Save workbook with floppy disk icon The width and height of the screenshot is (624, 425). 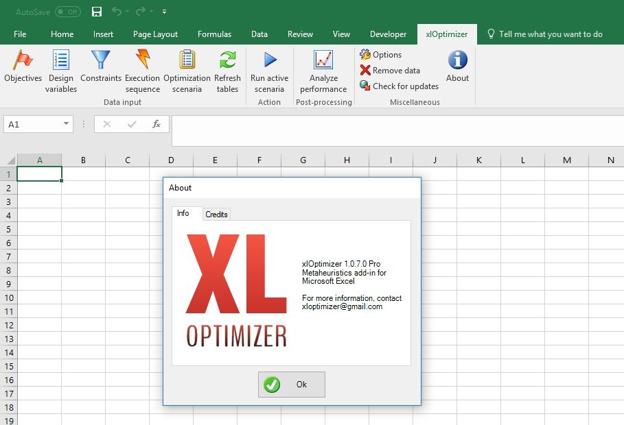(97, 12)
